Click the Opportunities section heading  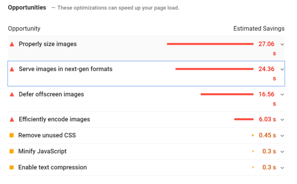pos(27,8)
